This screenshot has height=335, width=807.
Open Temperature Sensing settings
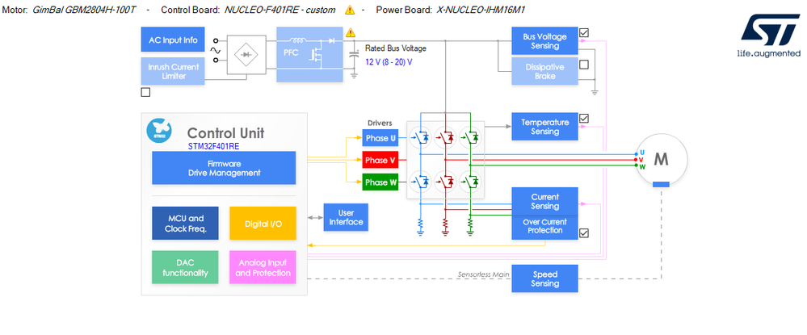click(544, 127)
